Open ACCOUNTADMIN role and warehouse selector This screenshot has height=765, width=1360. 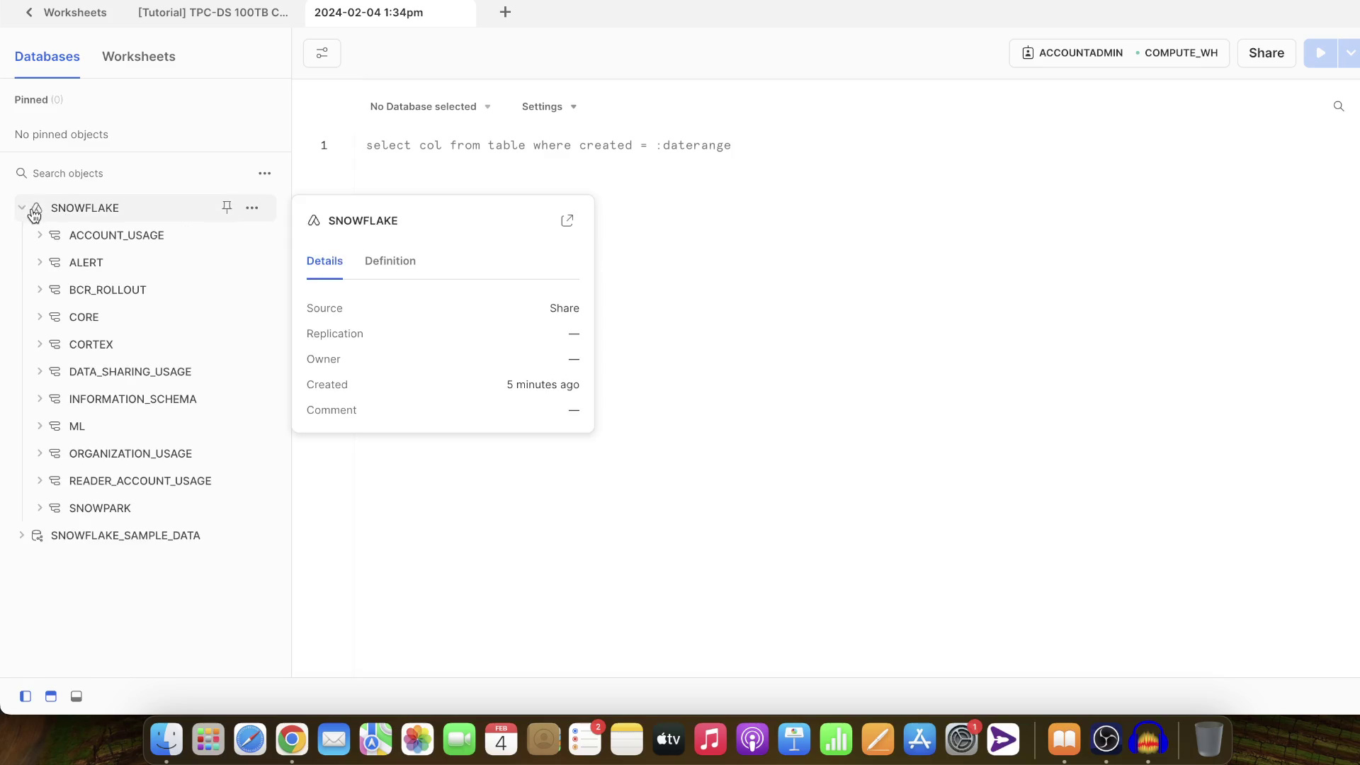click(x=1118, y=53)
